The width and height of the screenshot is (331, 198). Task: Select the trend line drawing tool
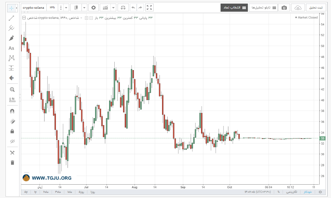[11, 19]
